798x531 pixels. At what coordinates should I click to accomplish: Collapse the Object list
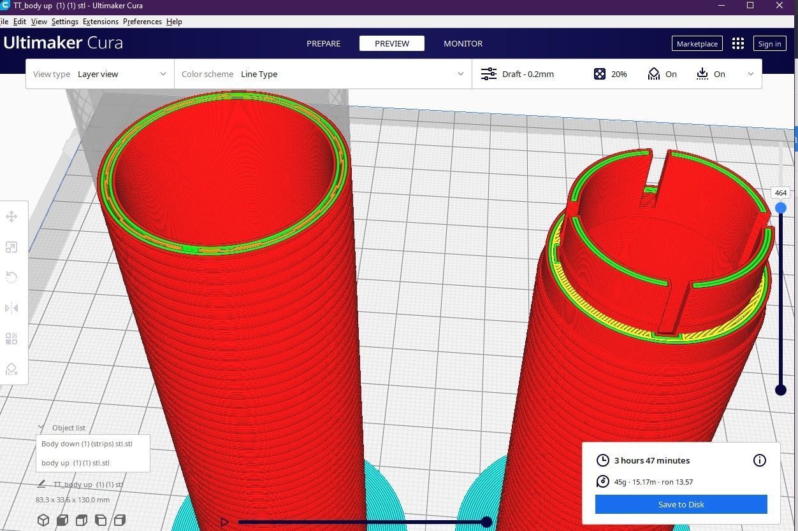coord(41,428)
